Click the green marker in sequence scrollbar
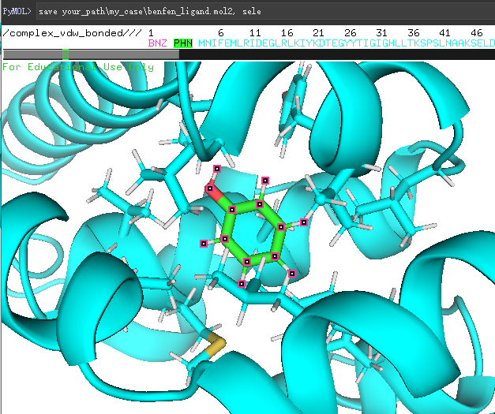This screenshot has height=414, width=495. click(66, 54)
